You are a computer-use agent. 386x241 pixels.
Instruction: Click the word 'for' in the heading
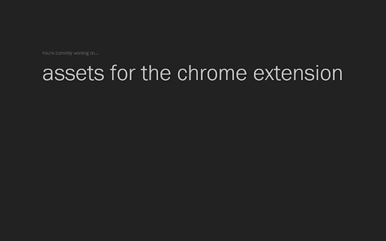click(122, 73)
